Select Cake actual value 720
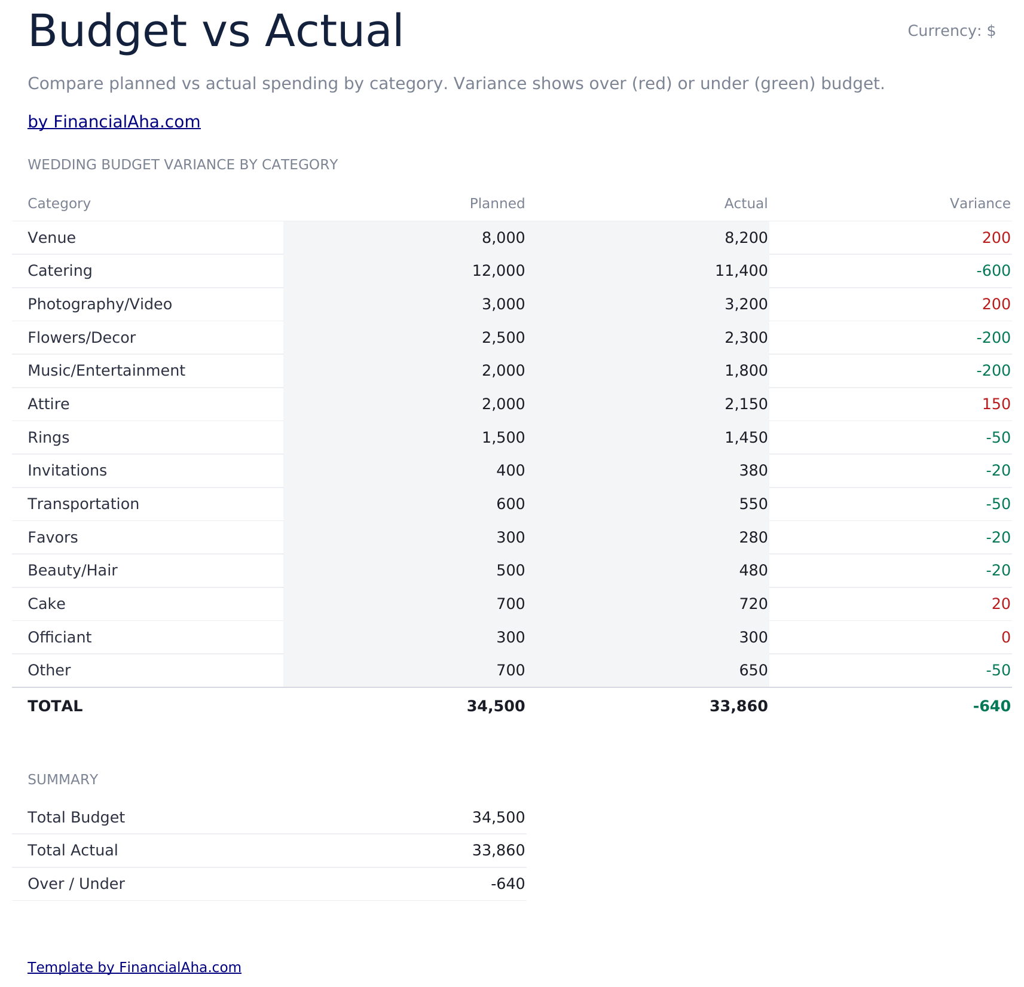Image resolution: width=1024 pixels, height=987 pixels. (753, 604)
